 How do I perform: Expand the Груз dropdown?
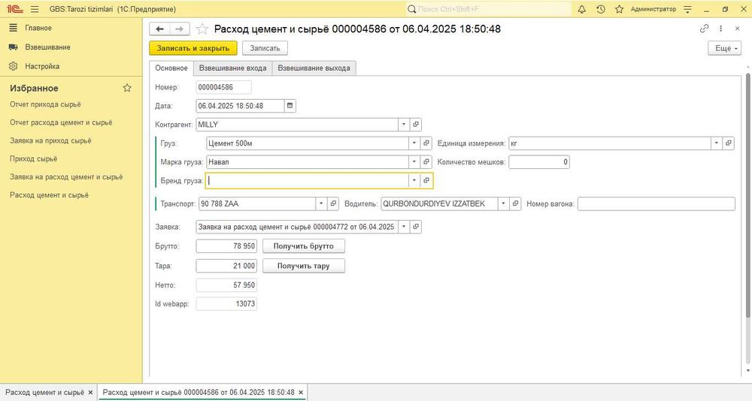[x=414, y=143]
